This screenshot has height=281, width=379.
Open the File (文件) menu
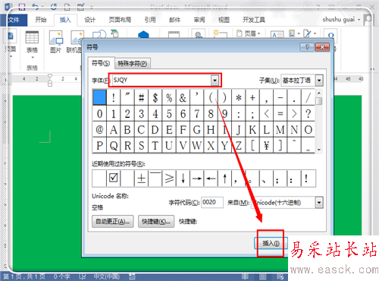pyautogui.click(x=14, y=20)
